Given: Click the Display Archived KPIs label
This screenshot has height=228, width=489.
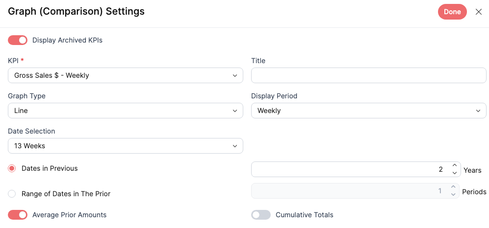Looking at the screenshot, I should (67, 40).
